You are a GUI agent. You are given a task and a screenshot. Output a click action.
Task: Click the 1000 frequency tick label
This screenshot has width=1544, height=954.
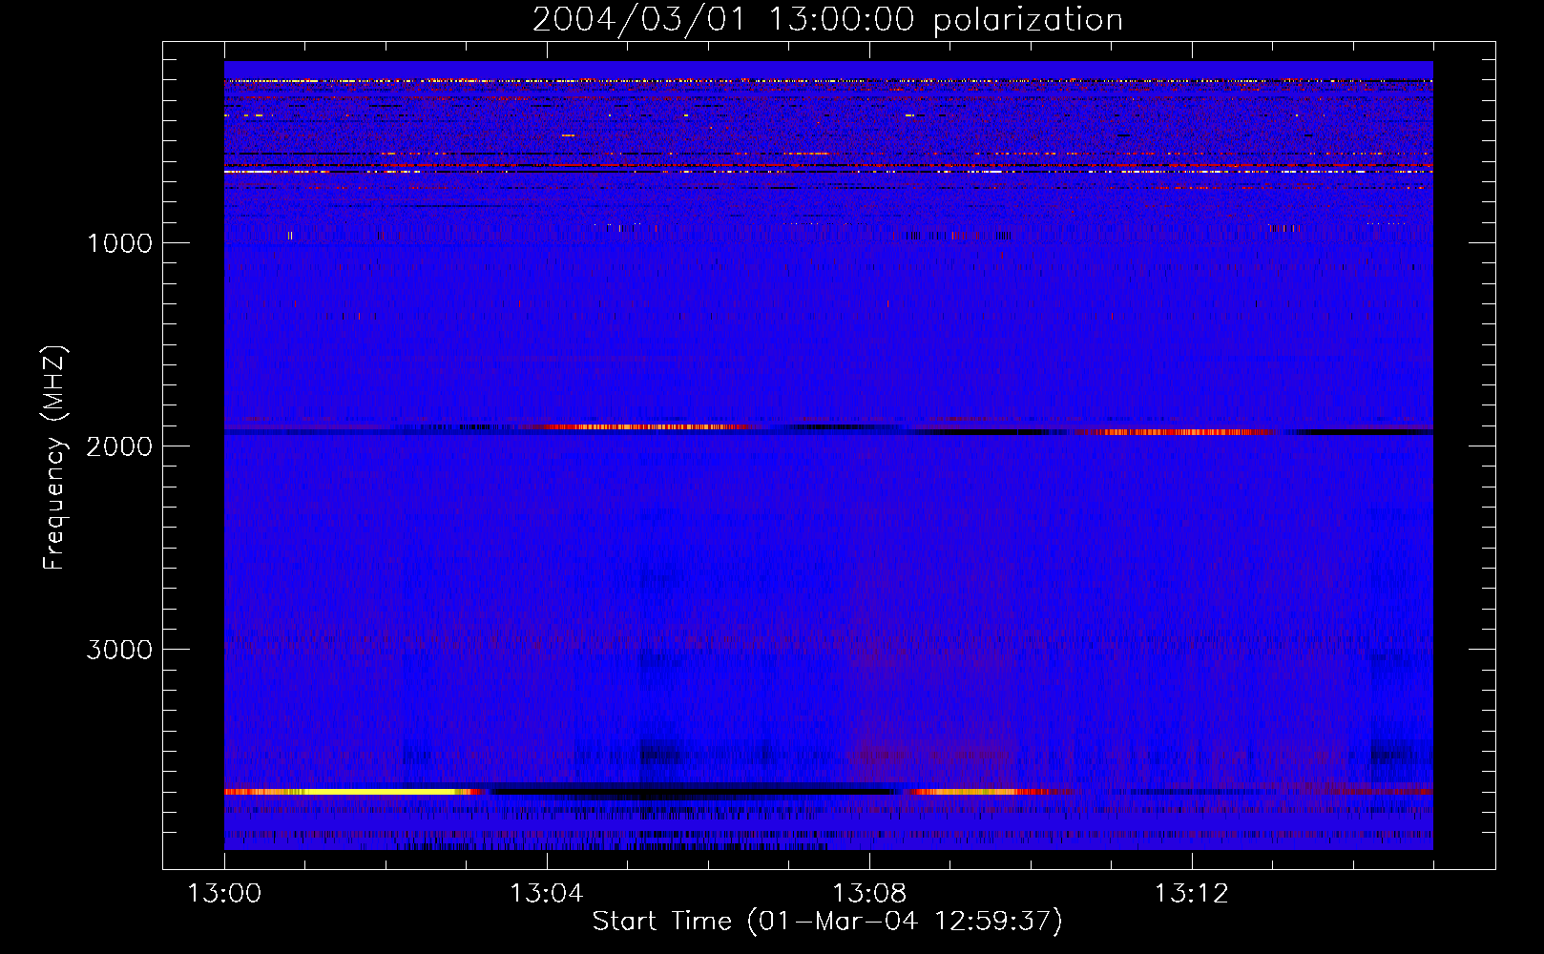pos(119,243)
